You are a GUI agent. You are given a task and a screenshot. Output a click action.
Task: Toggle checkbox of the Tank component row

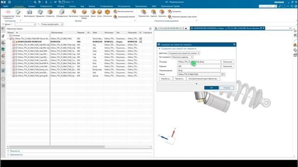click(14, 51)
